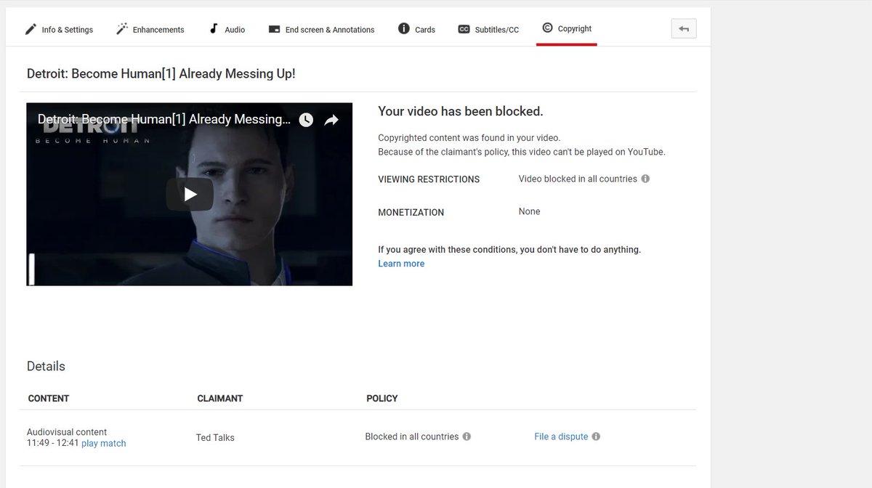Click the video title overlay link
Viewport: 872px width, 488px height.
(x=164, y=120)
